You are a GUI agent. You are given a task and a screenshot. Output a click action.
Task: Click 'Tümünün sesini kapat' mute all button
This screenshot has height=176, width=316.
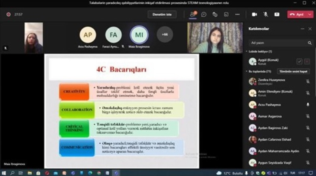pyautogui.click(x=293, y=71)
